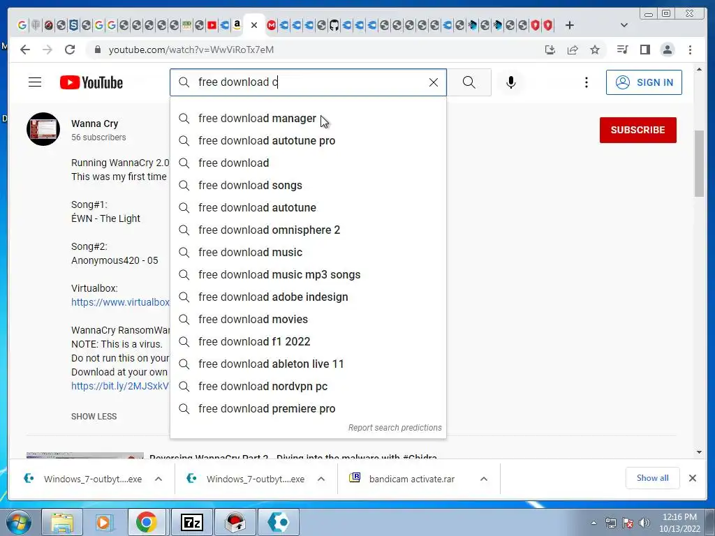715x536 pixels.
Task: Choose 'free download adobe indesign' suggestion
Action: coord(308,297)
